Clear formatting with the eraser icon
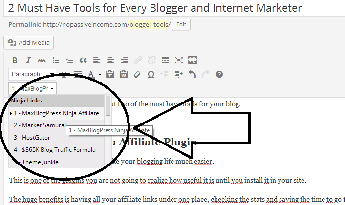Image resolution: width=345 pixels, height=205 pixels. [137, 74]
